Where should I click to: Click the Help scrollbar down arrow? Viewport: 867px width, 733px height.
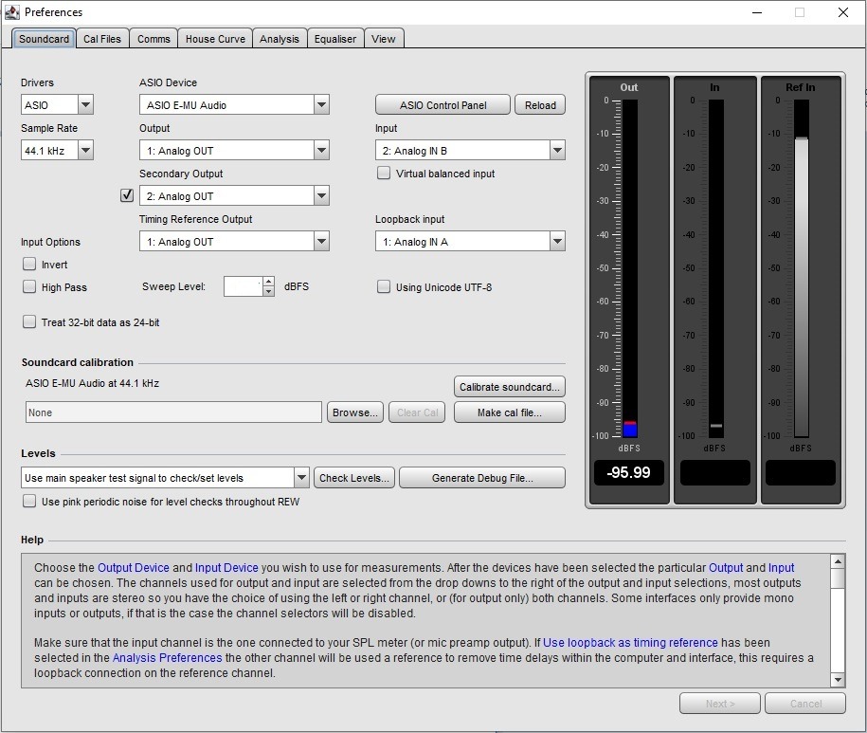point(838,679)
